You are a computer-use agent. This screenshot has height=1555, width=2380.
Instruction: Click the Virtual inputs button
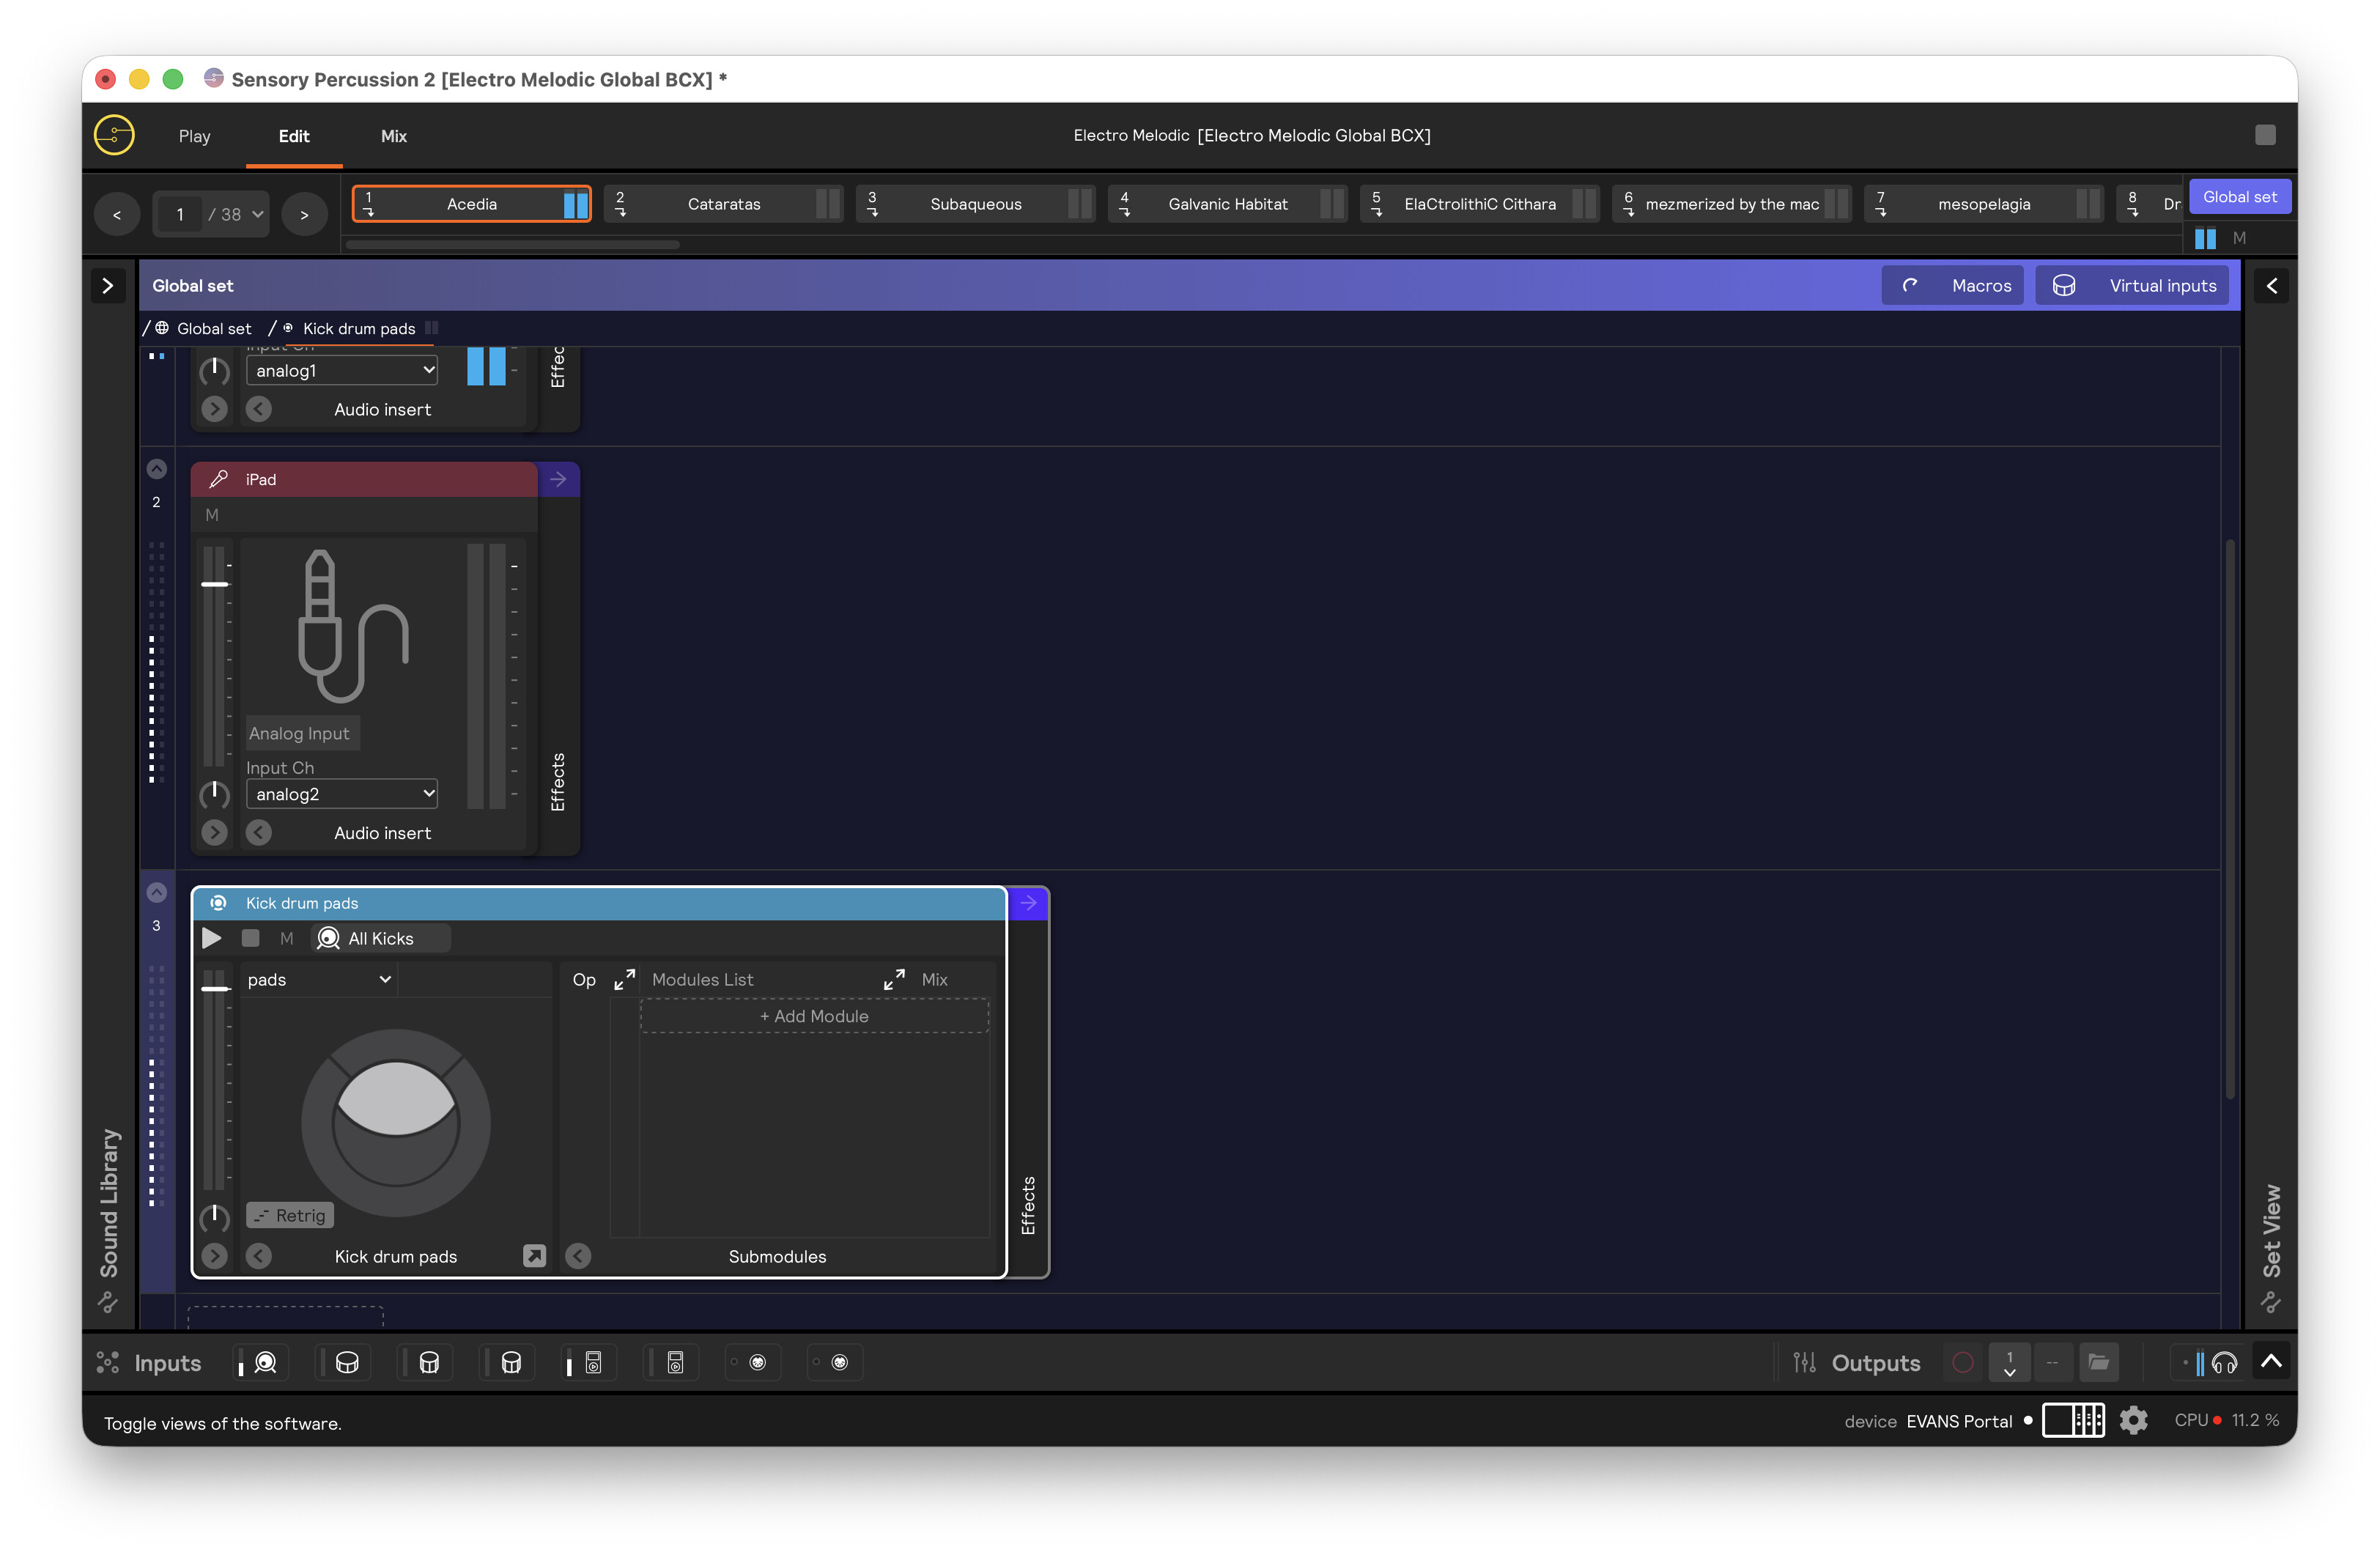coord(2134,286)
